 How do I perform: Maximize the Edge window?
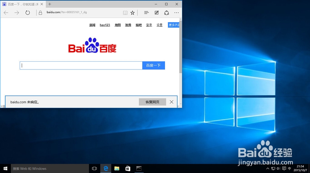166,4
